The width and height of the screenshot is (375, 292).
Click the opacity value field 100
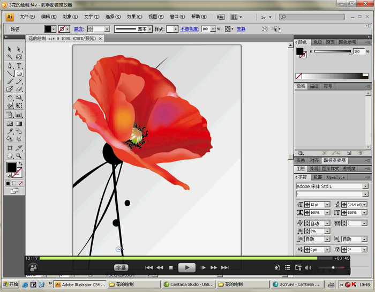tap(206, 29)
